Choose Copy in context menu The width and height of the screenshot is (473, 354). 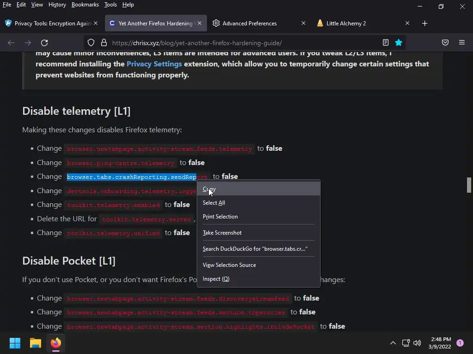259,189
